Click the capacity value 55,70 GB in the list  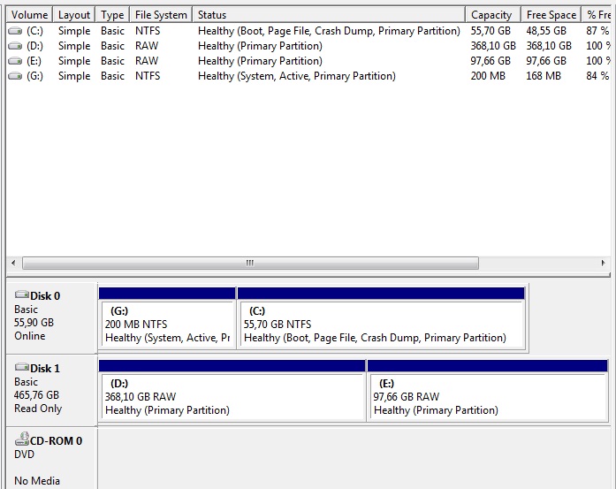click(x=491, y=31)
